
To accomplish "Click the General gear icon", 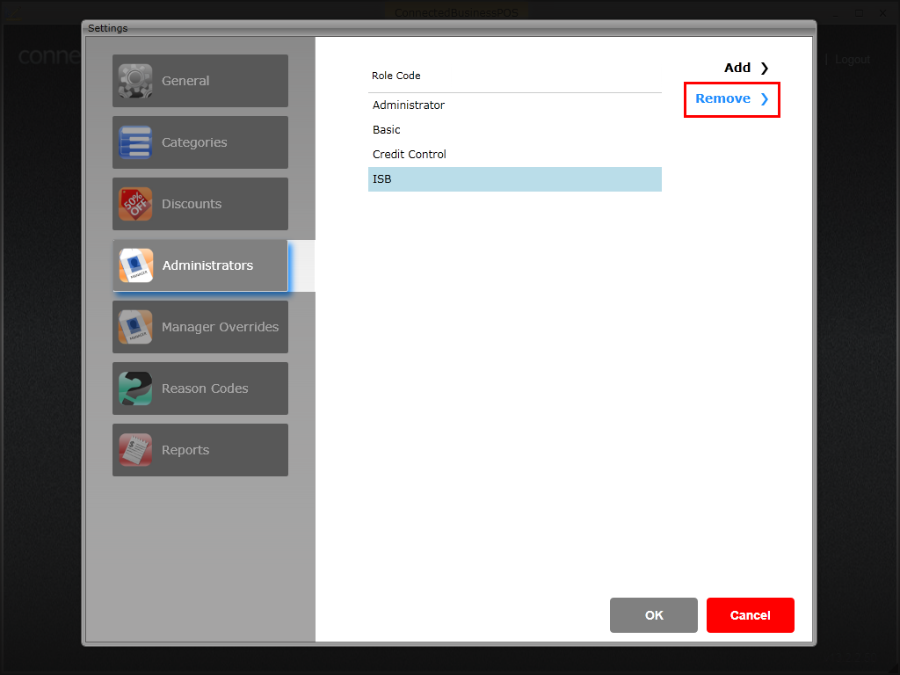I will pos(135,81).
